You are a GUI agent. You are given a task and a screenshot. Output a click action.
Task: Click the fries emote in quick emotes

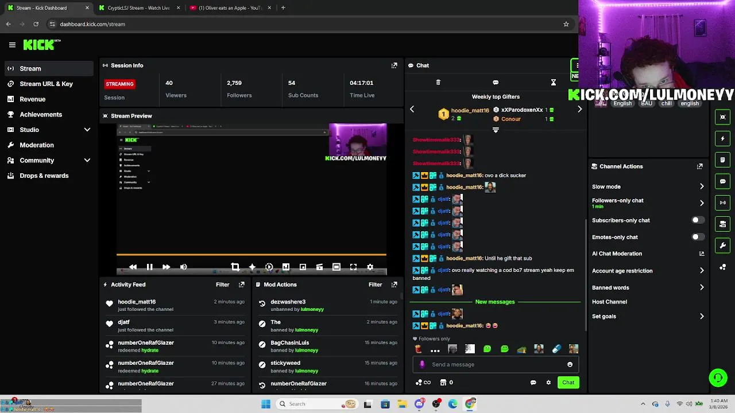click(x=418, y=349)
